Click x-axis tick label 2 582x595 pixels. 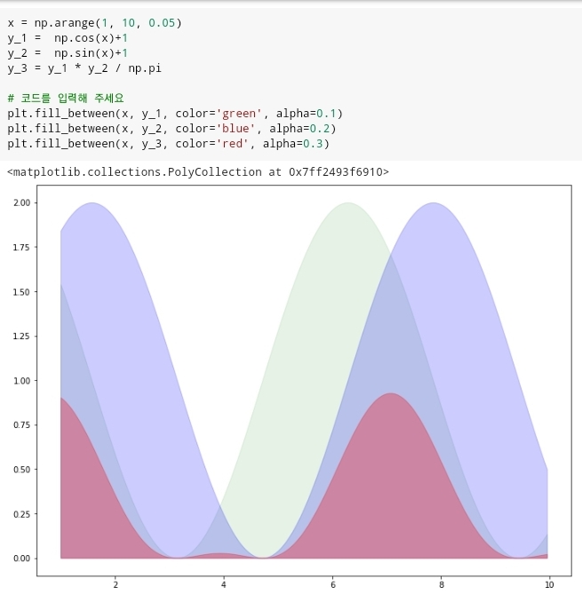(x=116, y=584)
